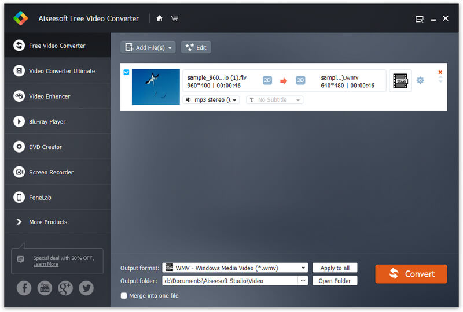Expand the Add File(s) dropdown
Image resolution: width=463 pixels, height=312 pixels.
pyautogui.click(x=171, y=47)
